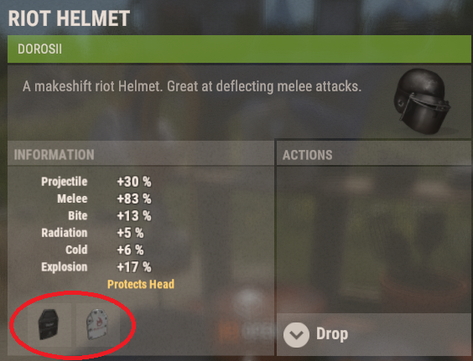Click the Explosion stat label
This screenshot has height=361, width=473.
65,267
